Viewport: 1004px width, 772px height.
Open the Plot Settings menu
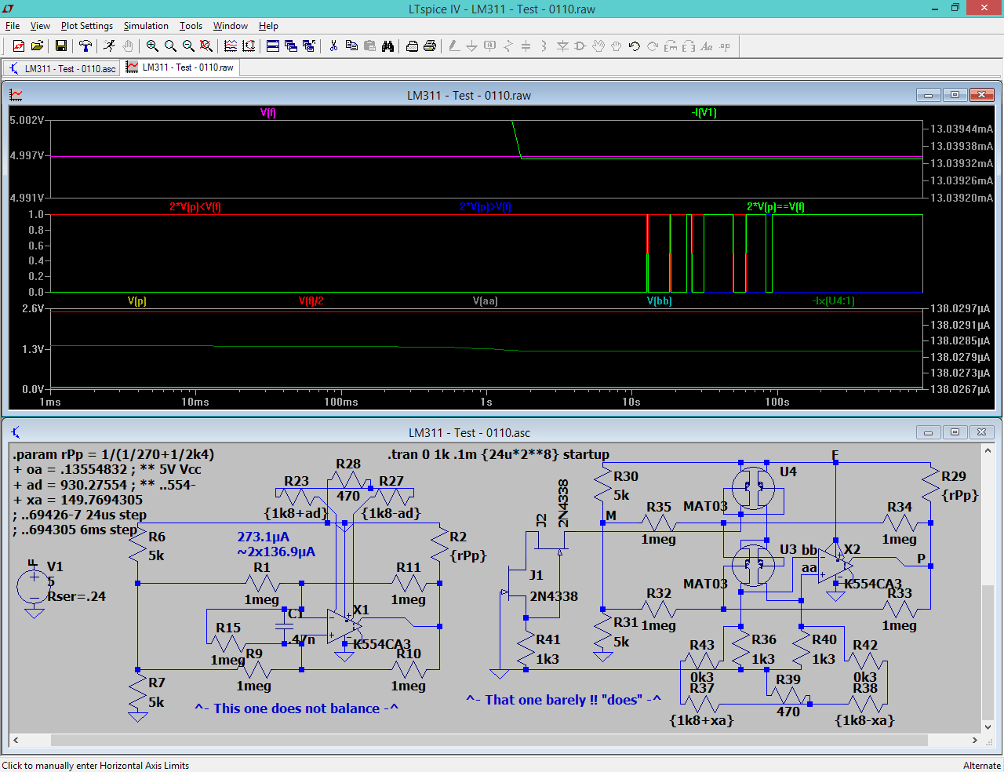[x=87, y=26]
